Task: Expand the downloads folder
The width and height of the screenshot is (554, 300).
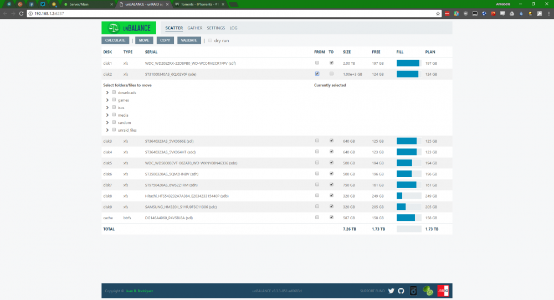Action: (x=107, y=92)
